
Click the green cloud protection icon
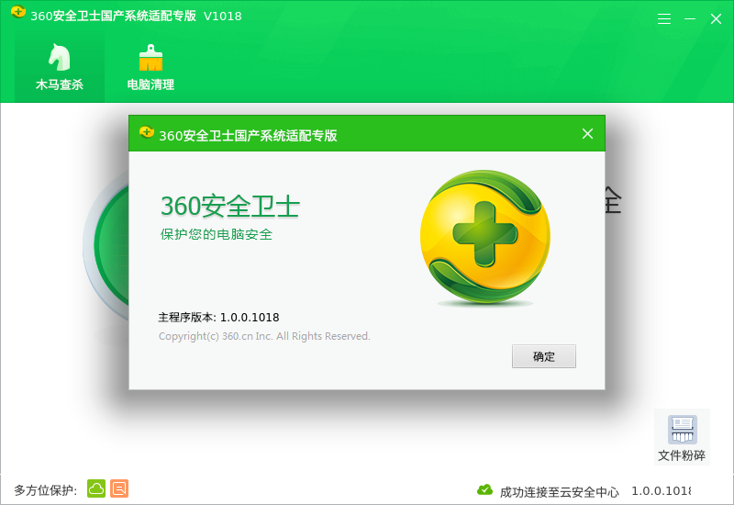(96, 488)
